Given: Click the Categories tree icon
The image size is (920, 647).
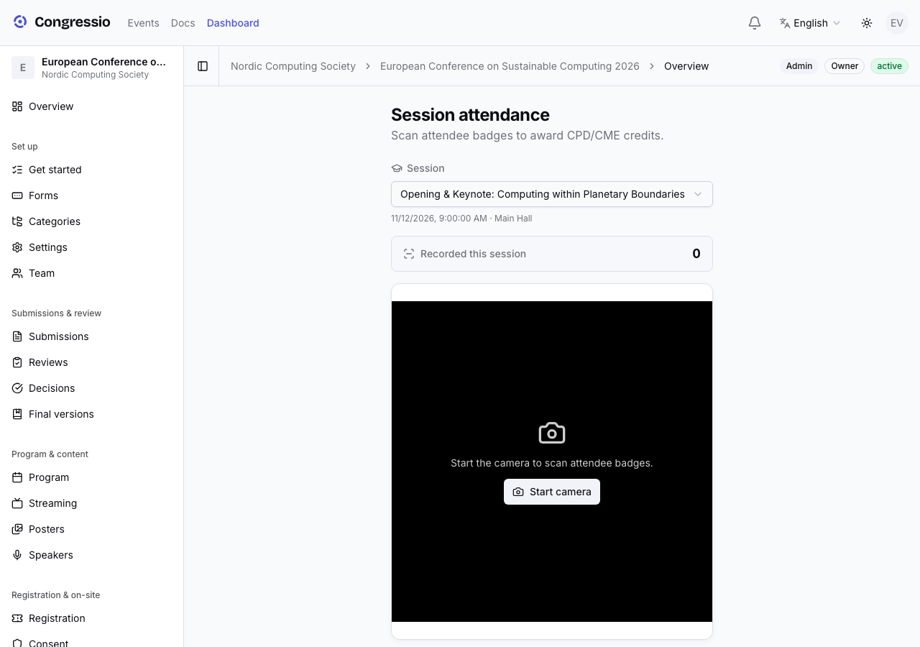Looking at the screenshot, I should [x=17, y=221].
